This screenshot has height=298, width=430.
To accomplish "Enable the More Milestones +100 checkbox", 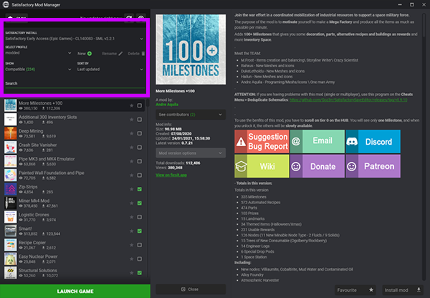I will [140, 105].
